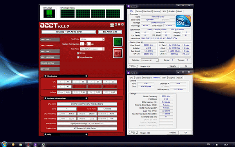The width and height of the screenshot is (235, 147).
Task: Collapse the System Information section arrow
Action: 86,98
